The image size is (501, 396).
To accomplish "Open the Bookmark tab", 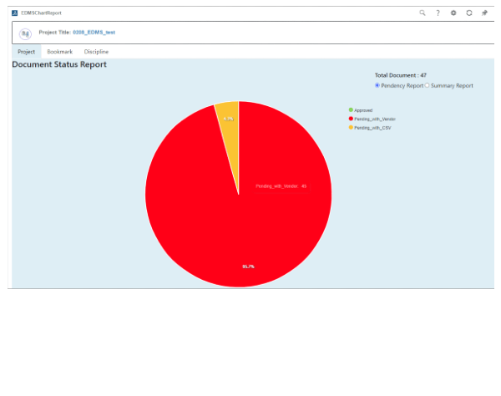I will [59, 52].
